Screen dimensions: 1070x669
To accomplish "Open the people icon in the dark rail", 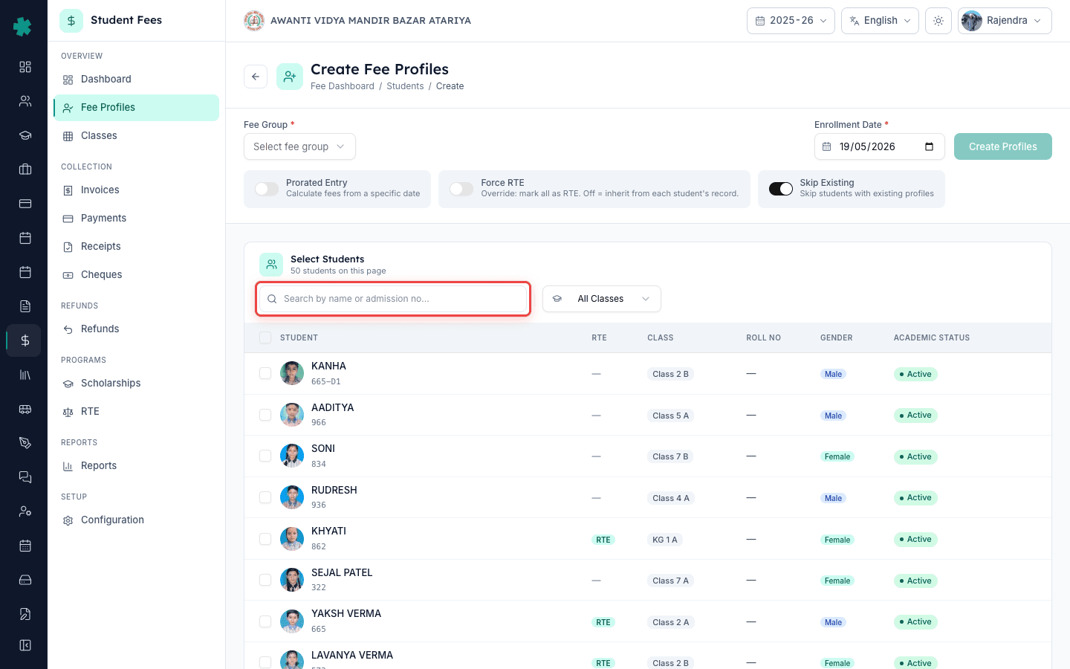I will click(25, 101).
